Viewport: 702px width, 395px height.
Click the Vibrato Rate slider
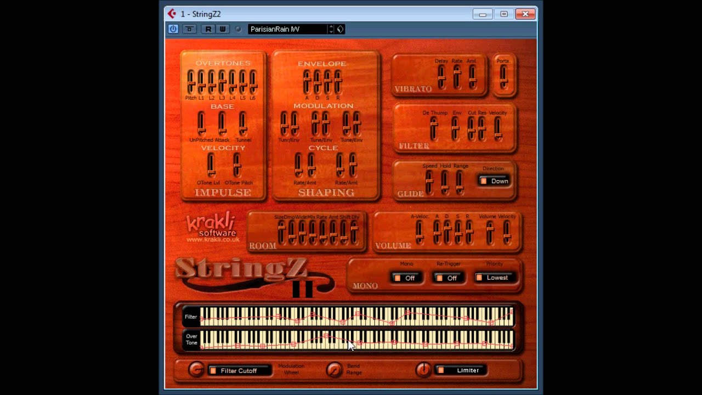point(457,77)
